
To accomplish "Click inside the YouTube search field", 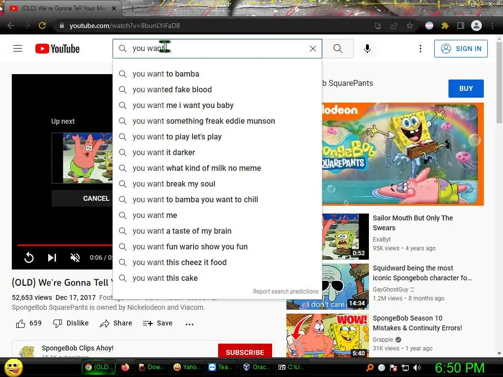I will pyautogui.click(x=217, y=49).
